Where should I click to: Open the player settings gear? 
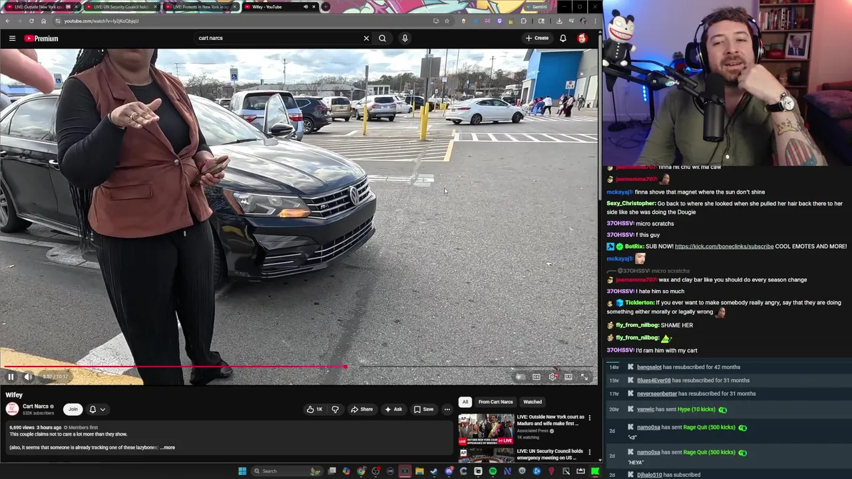[x=552, y=377]
